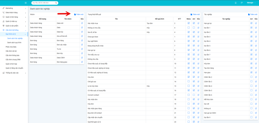The height and width of the screenshot is (123, 259).
Task: Click the flag icon in top bar
Action: 242,3
